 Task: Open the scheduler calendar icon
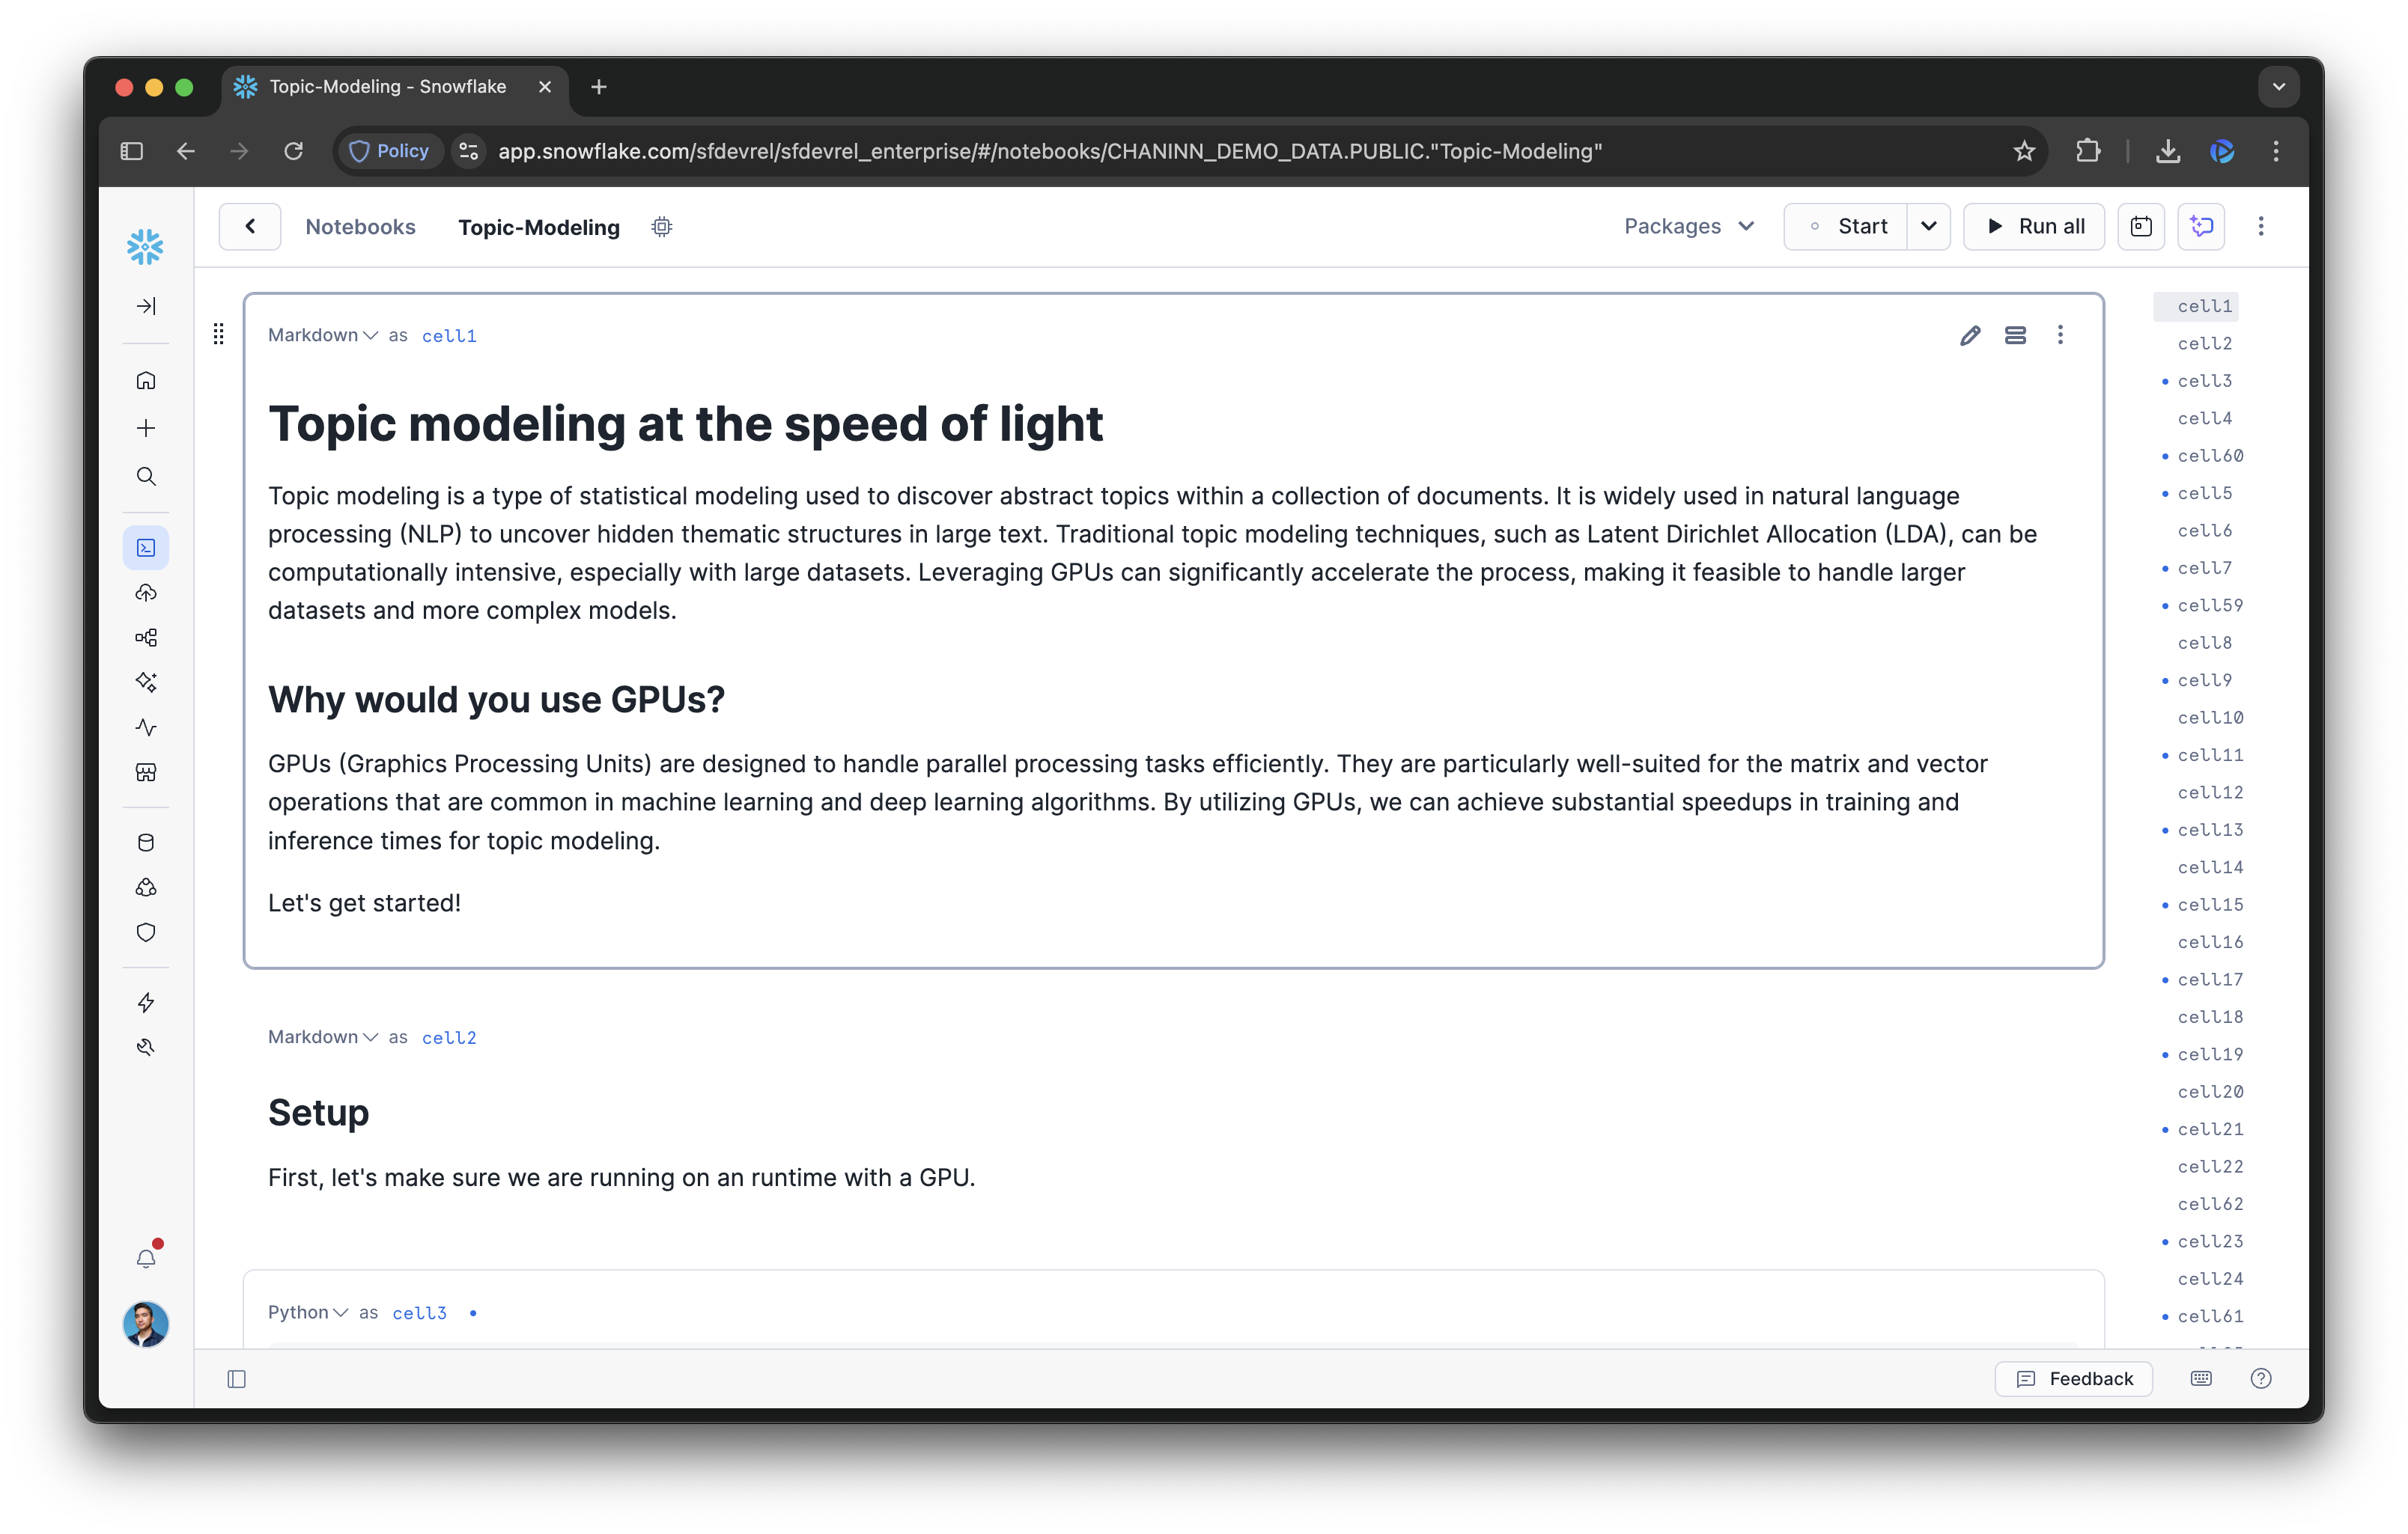(x=2141, y=227)
